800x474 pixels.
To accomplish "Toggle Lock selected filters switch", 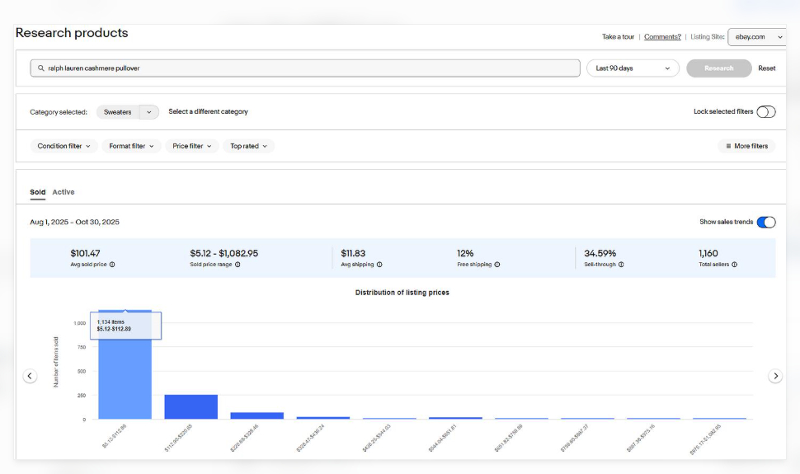I will (x=766, y=112).
